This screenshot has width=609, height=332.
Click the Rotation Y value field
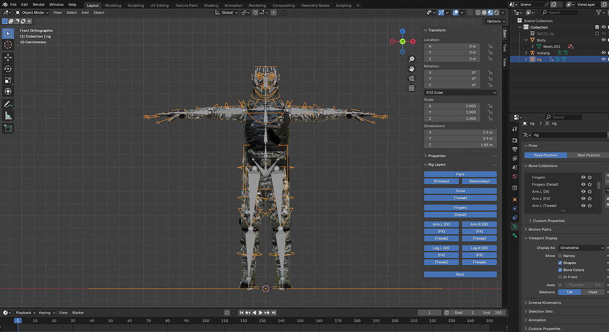(452, 79)
